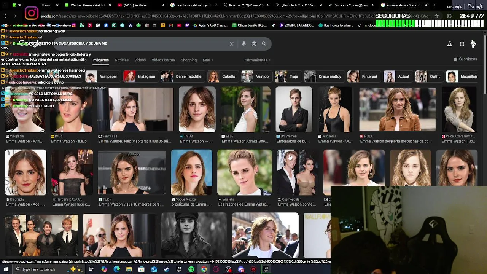This screenshot has height=274, width=487.
Task: Open Steam from taskbar
Action: (x=166, y=269)
